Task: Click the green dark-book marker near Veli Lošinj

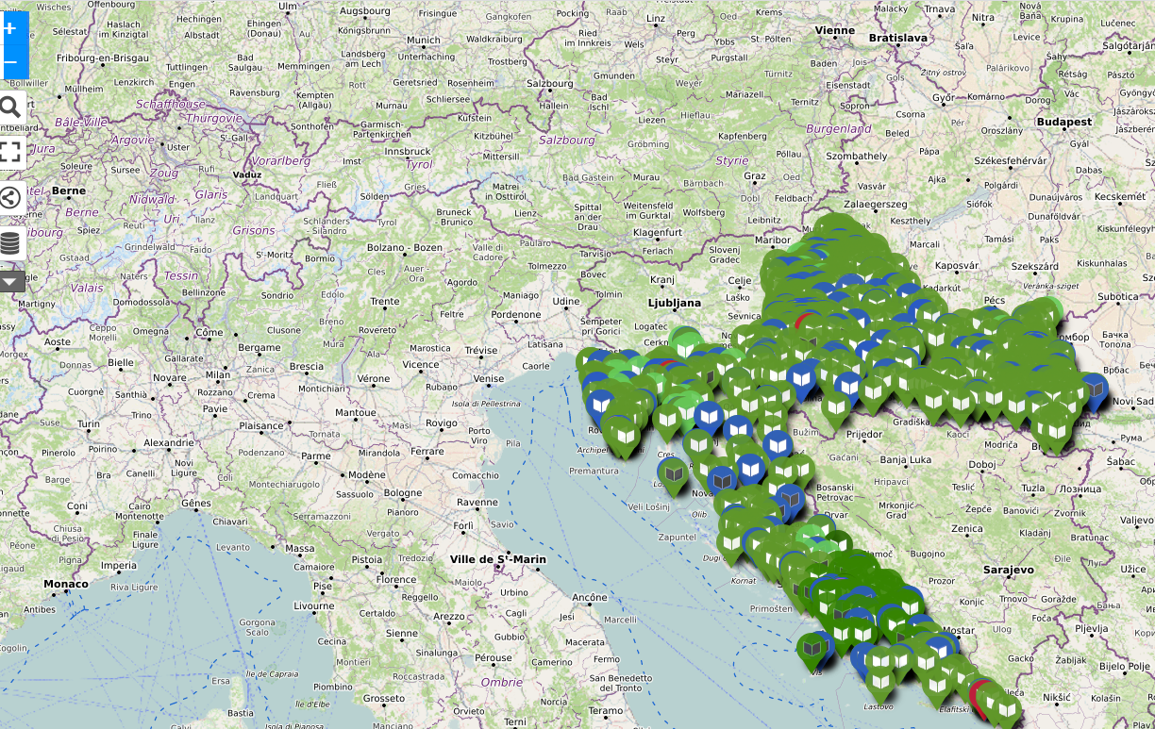Action: 674,472
